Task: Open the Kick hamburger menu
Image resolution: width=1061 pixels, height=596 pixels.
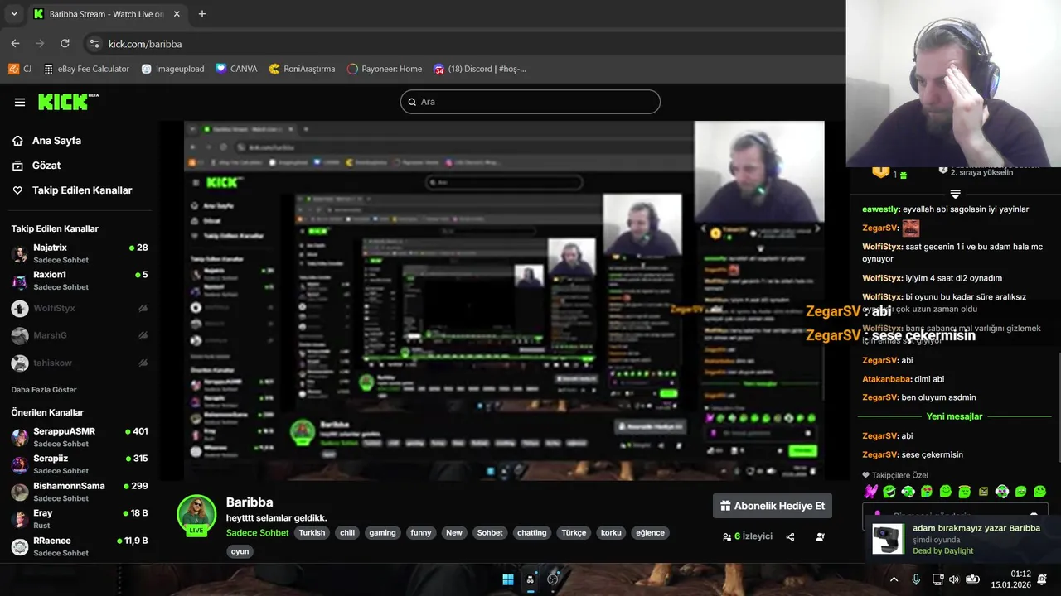Action: tap(20, 102)
